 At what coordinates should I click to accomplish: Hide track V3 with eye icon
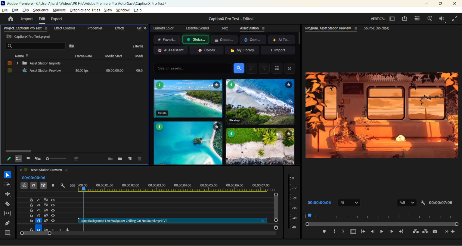(x=53, y=210)
